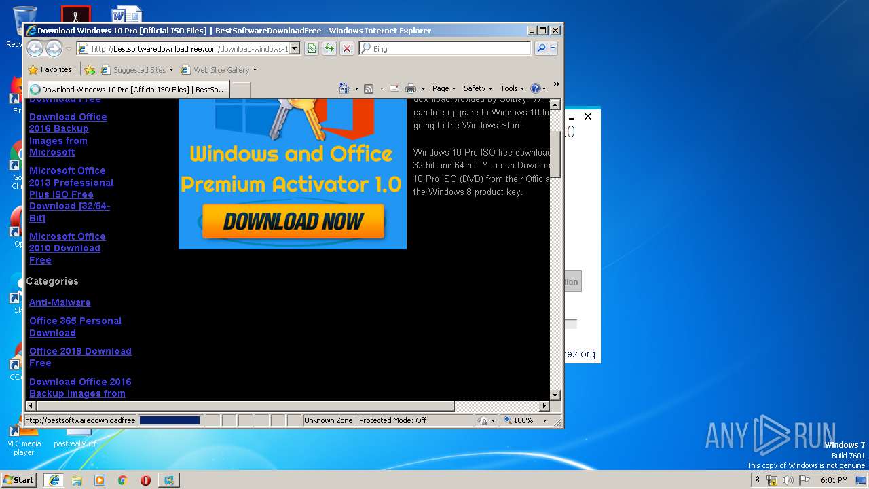This screenshot has height=489, width=869.
Task: Click the 100% zoom level button
Action: pos(519,420)
